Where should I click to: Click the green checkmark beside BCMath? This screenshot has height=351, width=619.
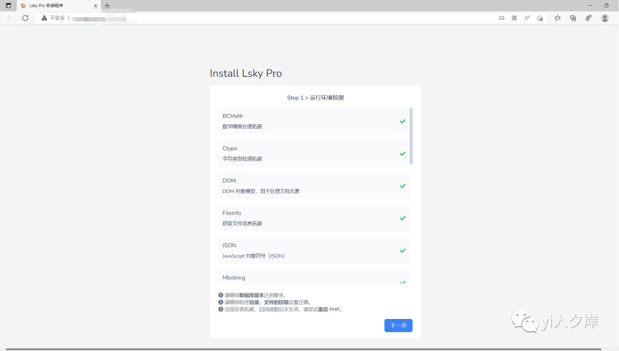click(x=402, y=121)
